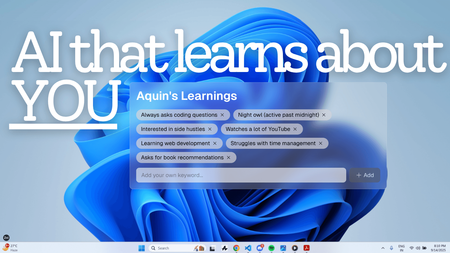Screen dimensions: 450x253
Task: Open File Explorer from the taskbar
Action: pos(212,248)
